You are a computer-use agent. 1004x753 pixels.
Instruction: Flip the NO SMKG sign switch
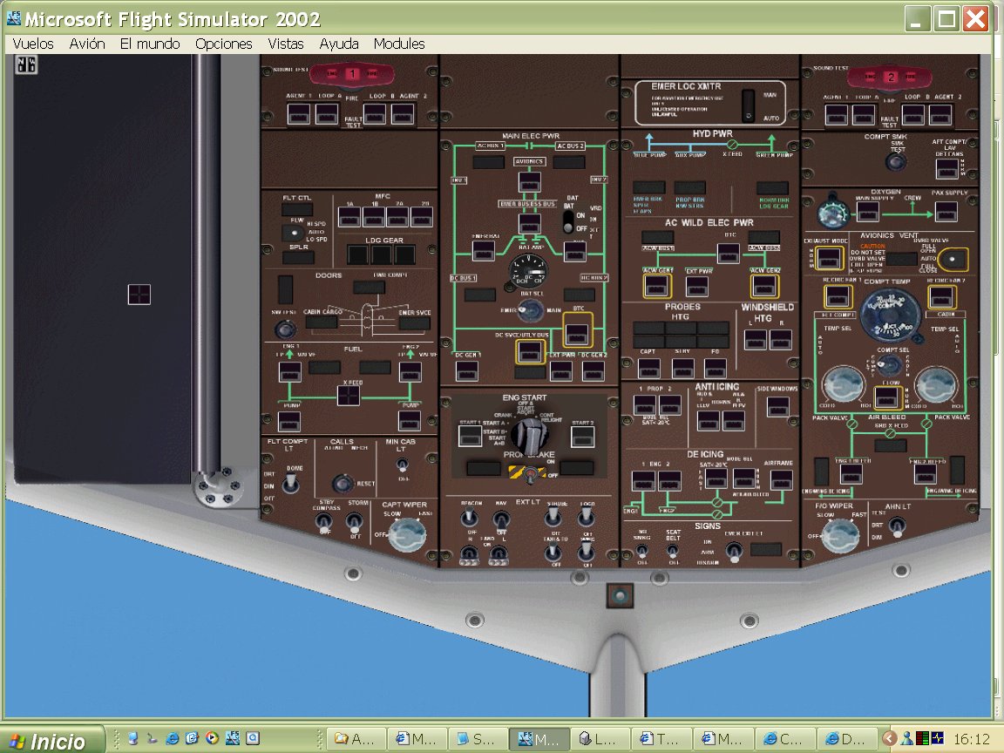click(x=642, y=551)
